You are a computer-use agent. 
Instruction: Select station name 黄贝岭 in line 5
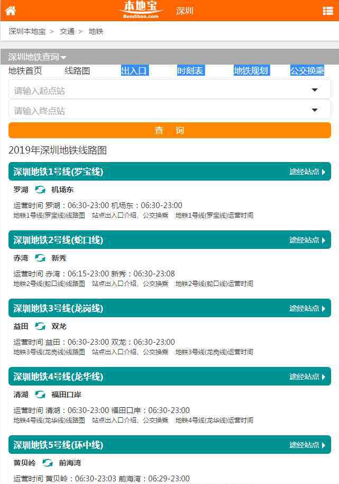pyautogui.click(x=24, y=463)
